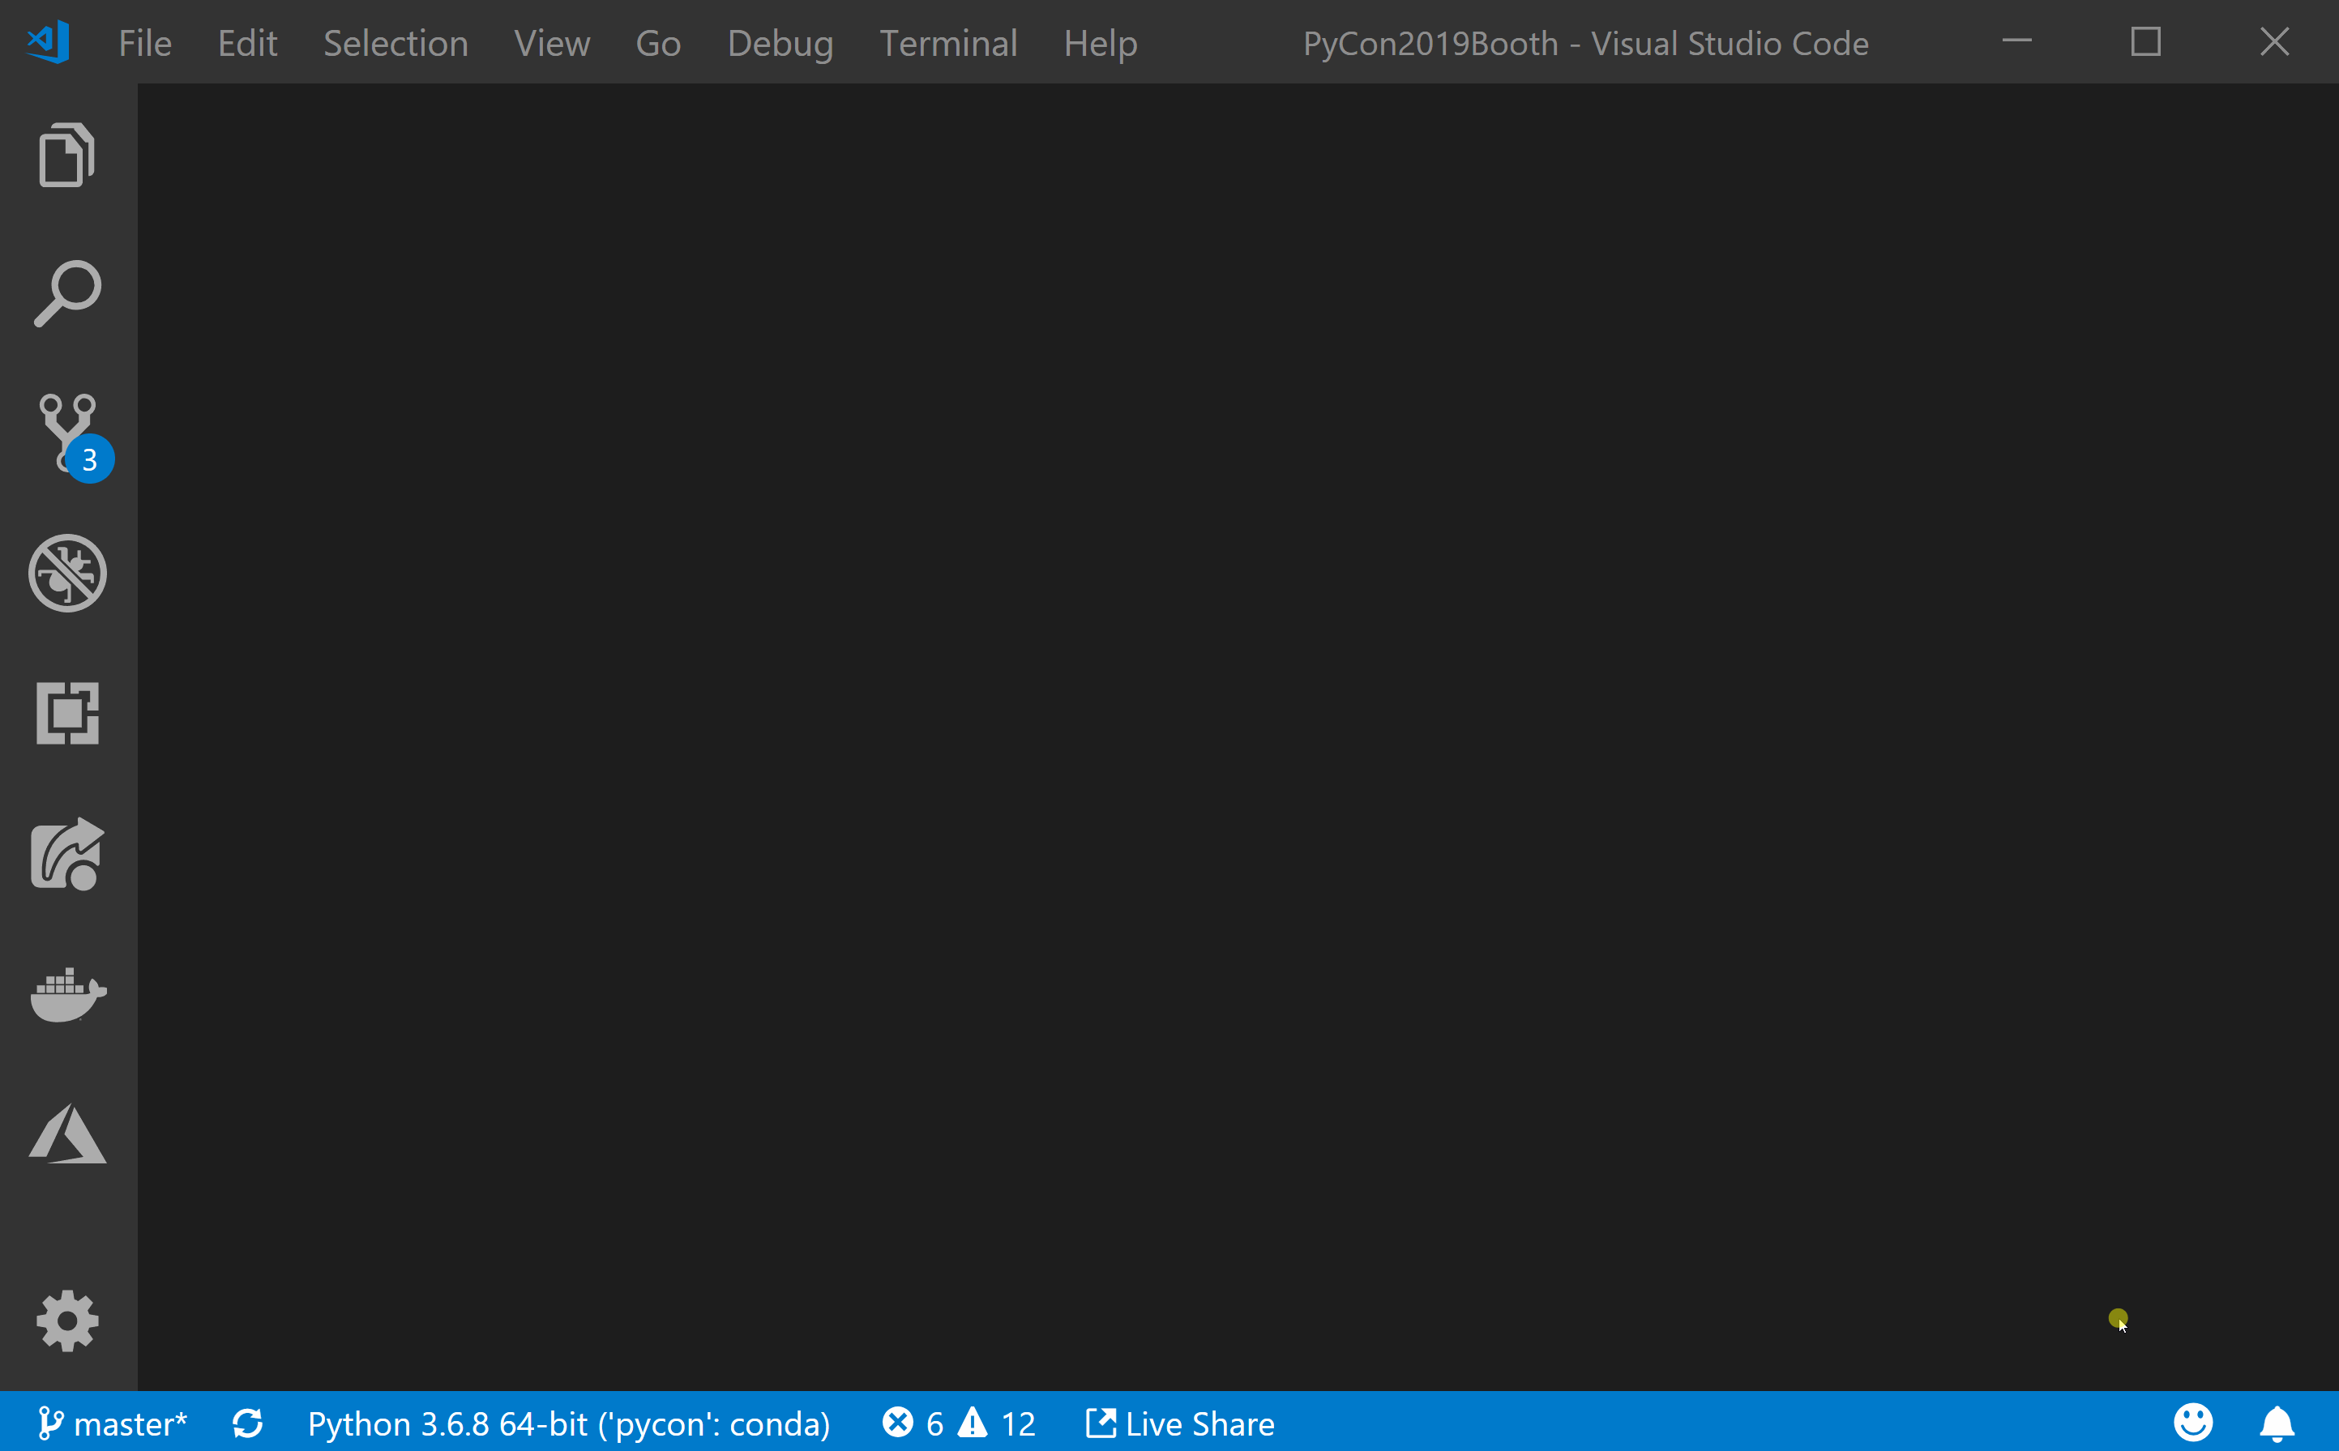Screen dimensions: 2339x1451
Task: Open the Manage settings gear
Action: (x=67, y=1321)
